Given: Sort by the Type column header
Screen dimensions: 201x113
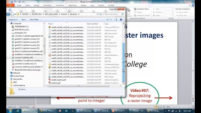Looking at the screenshot, I should click(x=106, y=24).
